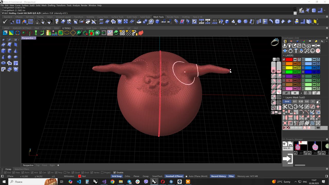329x185 pixels.
Task: Click the skull mesh tool icon
Action: (69, 22)
